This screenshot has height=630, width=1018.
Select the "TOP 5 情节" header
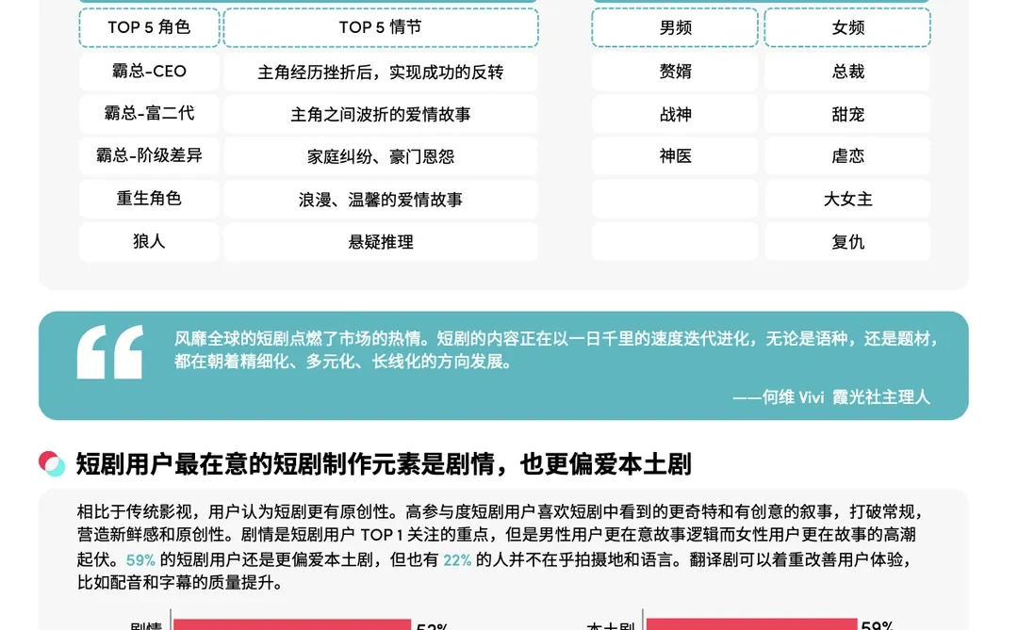(x=380, y=27)
